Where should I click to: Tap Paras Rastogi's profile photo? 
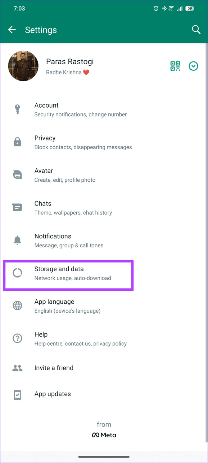(23, 66)
